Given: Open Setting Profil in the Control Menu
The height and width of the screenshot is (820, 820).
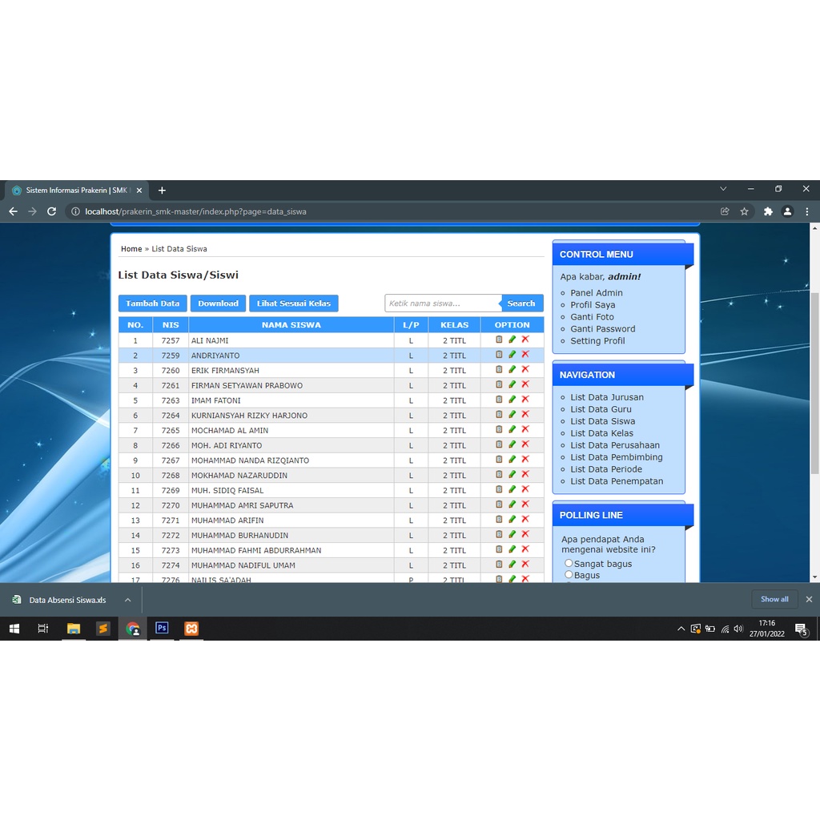Looking at the screenshot, I should pos(597,341).
